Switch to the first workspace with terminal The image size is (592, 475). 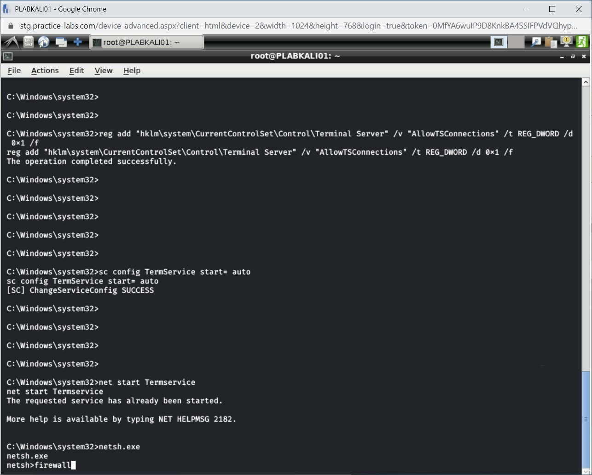(x=499, y=42)
